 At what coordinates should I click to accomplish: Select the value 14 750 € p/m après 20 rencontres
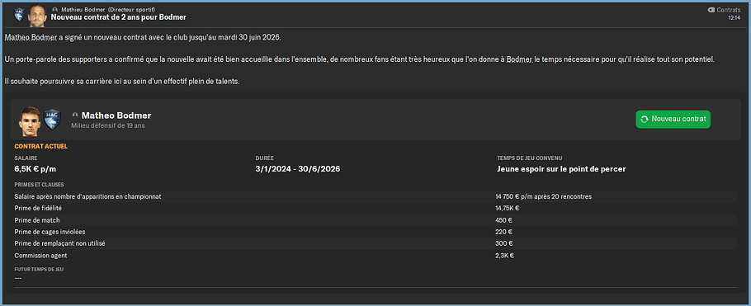[544, 196]
